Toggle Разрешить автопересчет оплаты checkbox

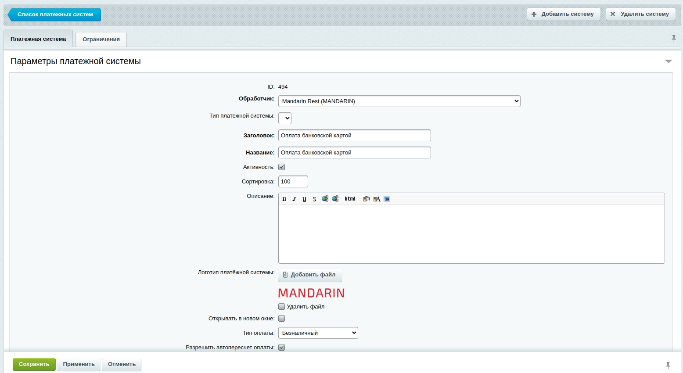coord(282,348)
